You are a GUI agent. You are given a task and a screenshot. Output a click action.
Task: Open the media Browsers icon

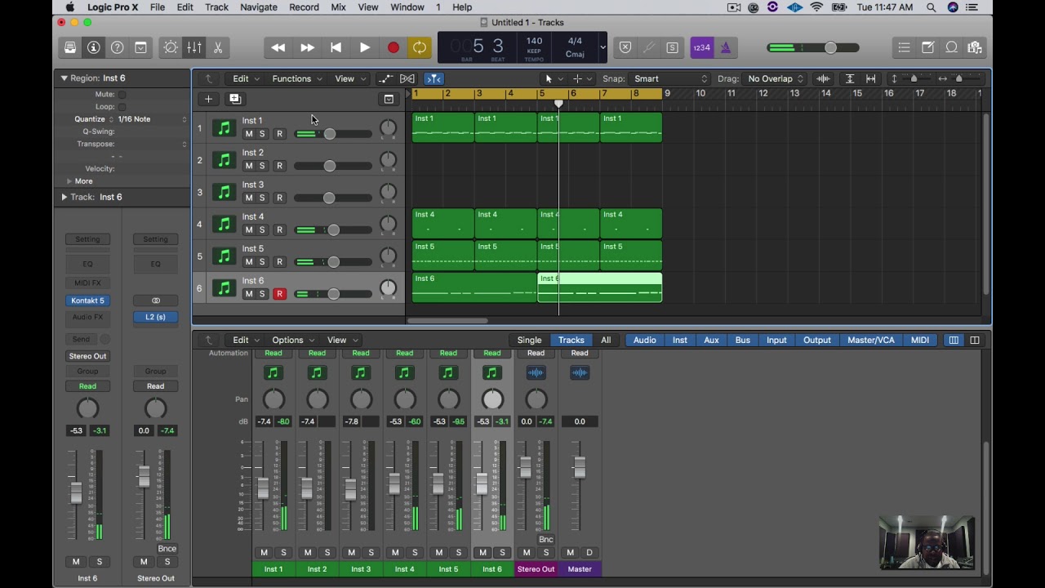pyautogui.click(x=975, y=47)
